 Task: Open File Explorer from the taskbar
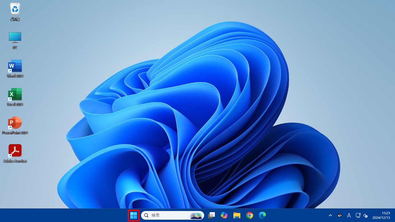point(237,215)
